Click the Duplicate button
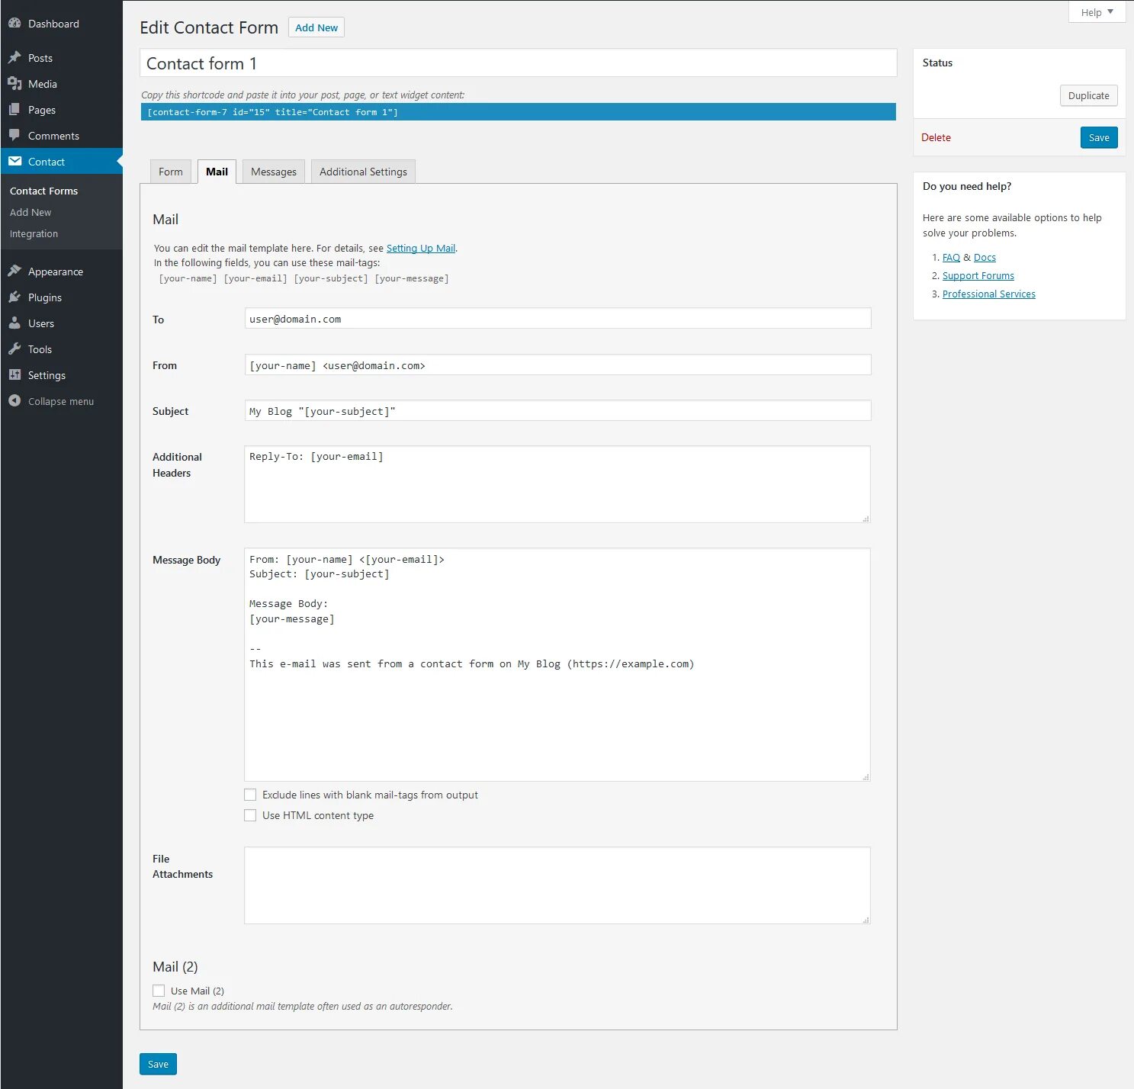Viewport: 1134px width, 1089px height. (1088, 95)
